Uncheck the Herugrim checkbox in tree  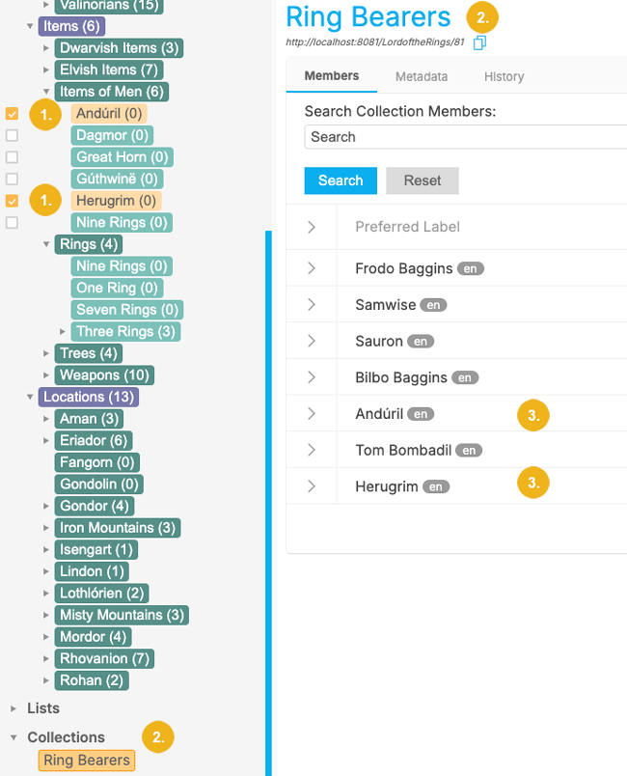click(x=12, y=201)
